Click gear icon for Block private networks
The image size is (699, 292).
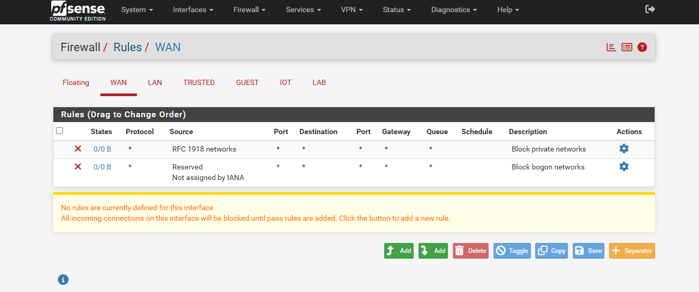(x=624, y=148)
